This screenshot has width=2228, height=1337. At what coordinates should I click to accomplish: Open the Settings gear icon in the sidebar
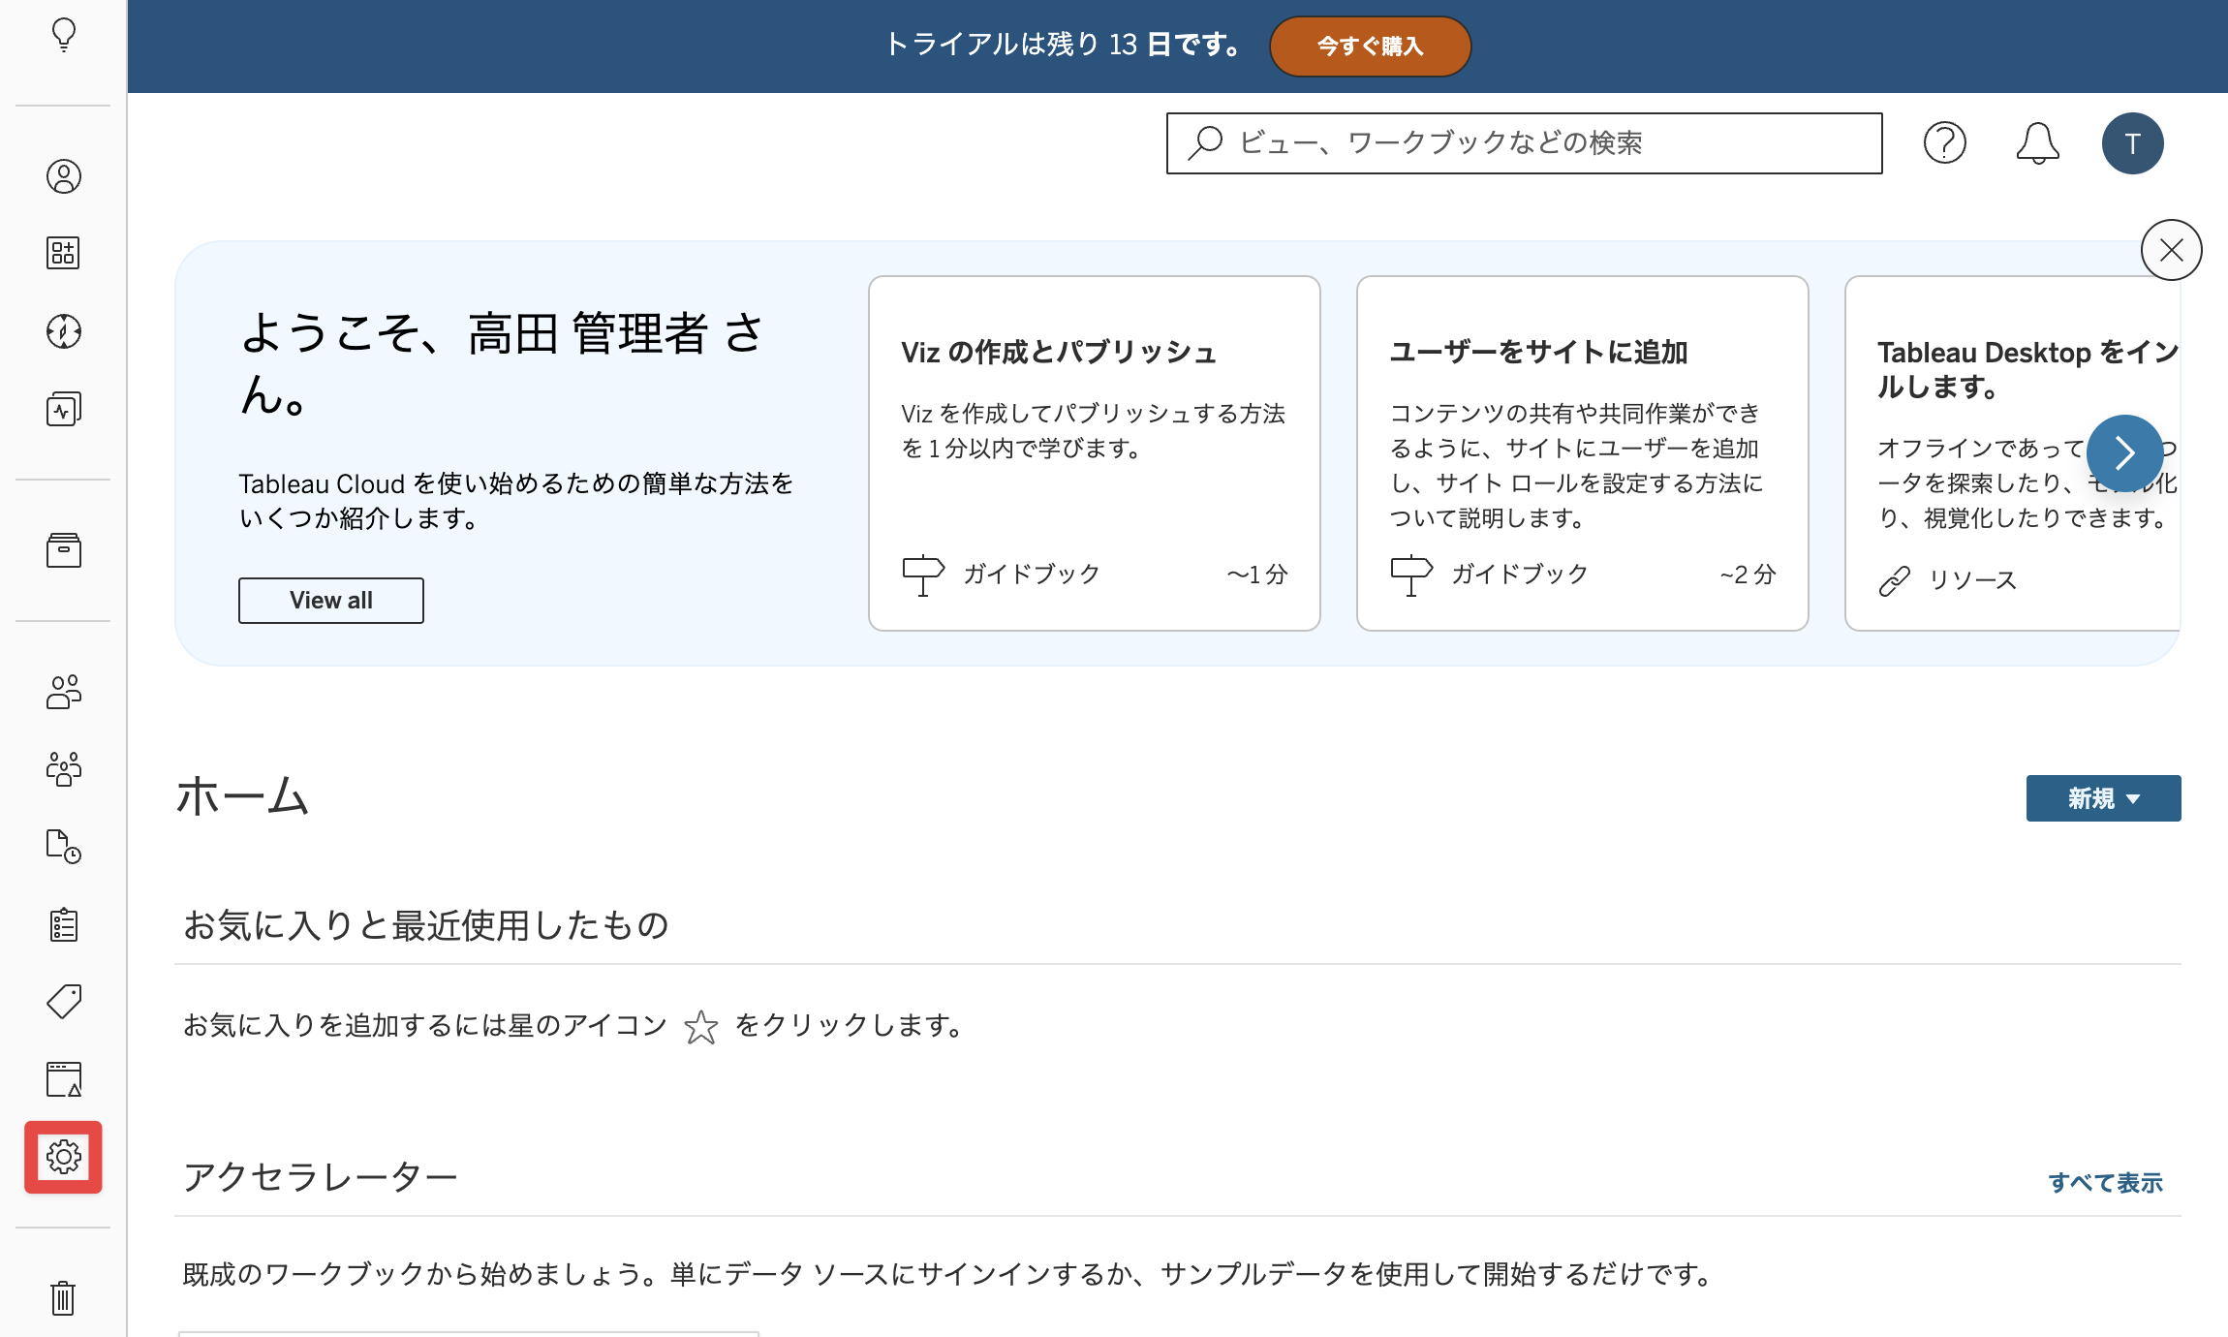(64, 1157)
